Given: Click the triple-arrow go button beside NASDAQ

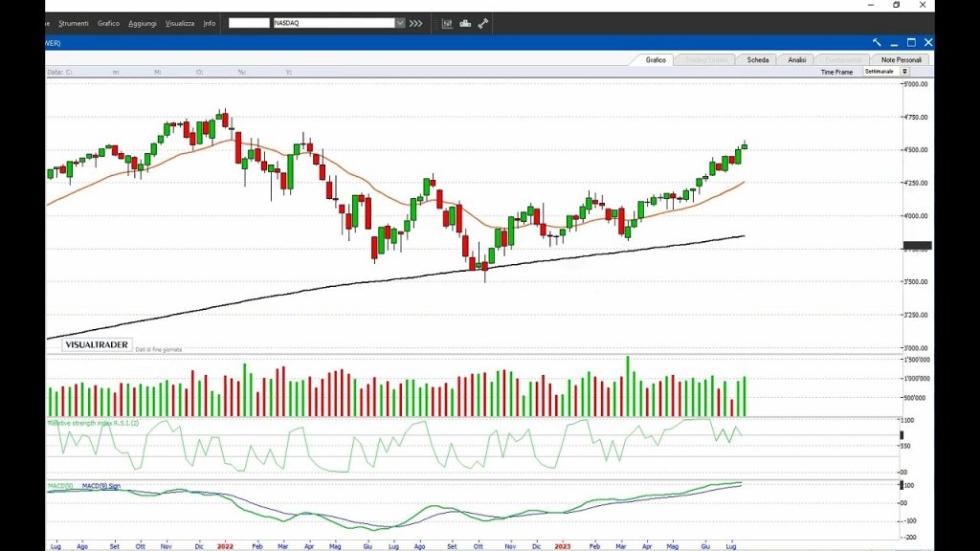Looking at the screenshot, I should [x=415, y=23].
